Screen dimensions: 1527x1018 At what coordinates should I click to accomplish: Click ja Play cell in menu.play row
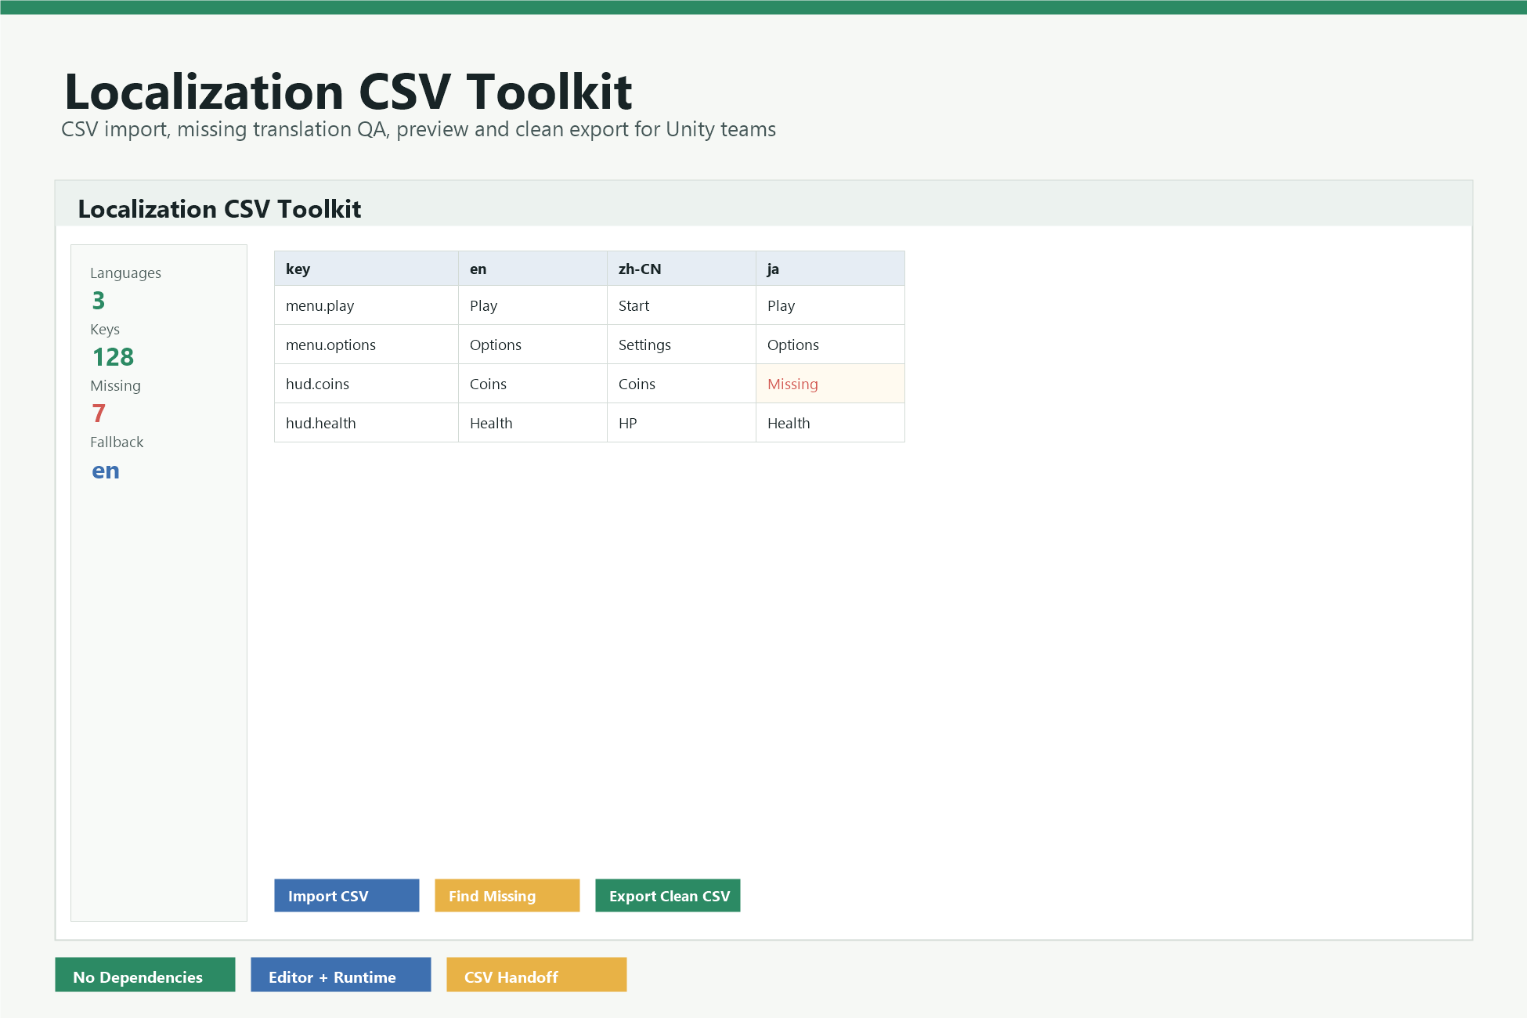[830, 305]
